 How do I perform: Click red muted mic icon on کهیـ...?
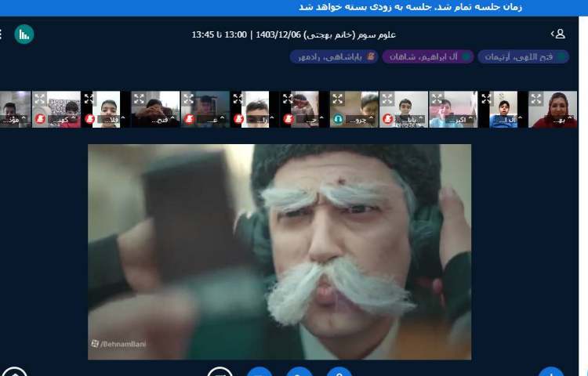[40, 119]
